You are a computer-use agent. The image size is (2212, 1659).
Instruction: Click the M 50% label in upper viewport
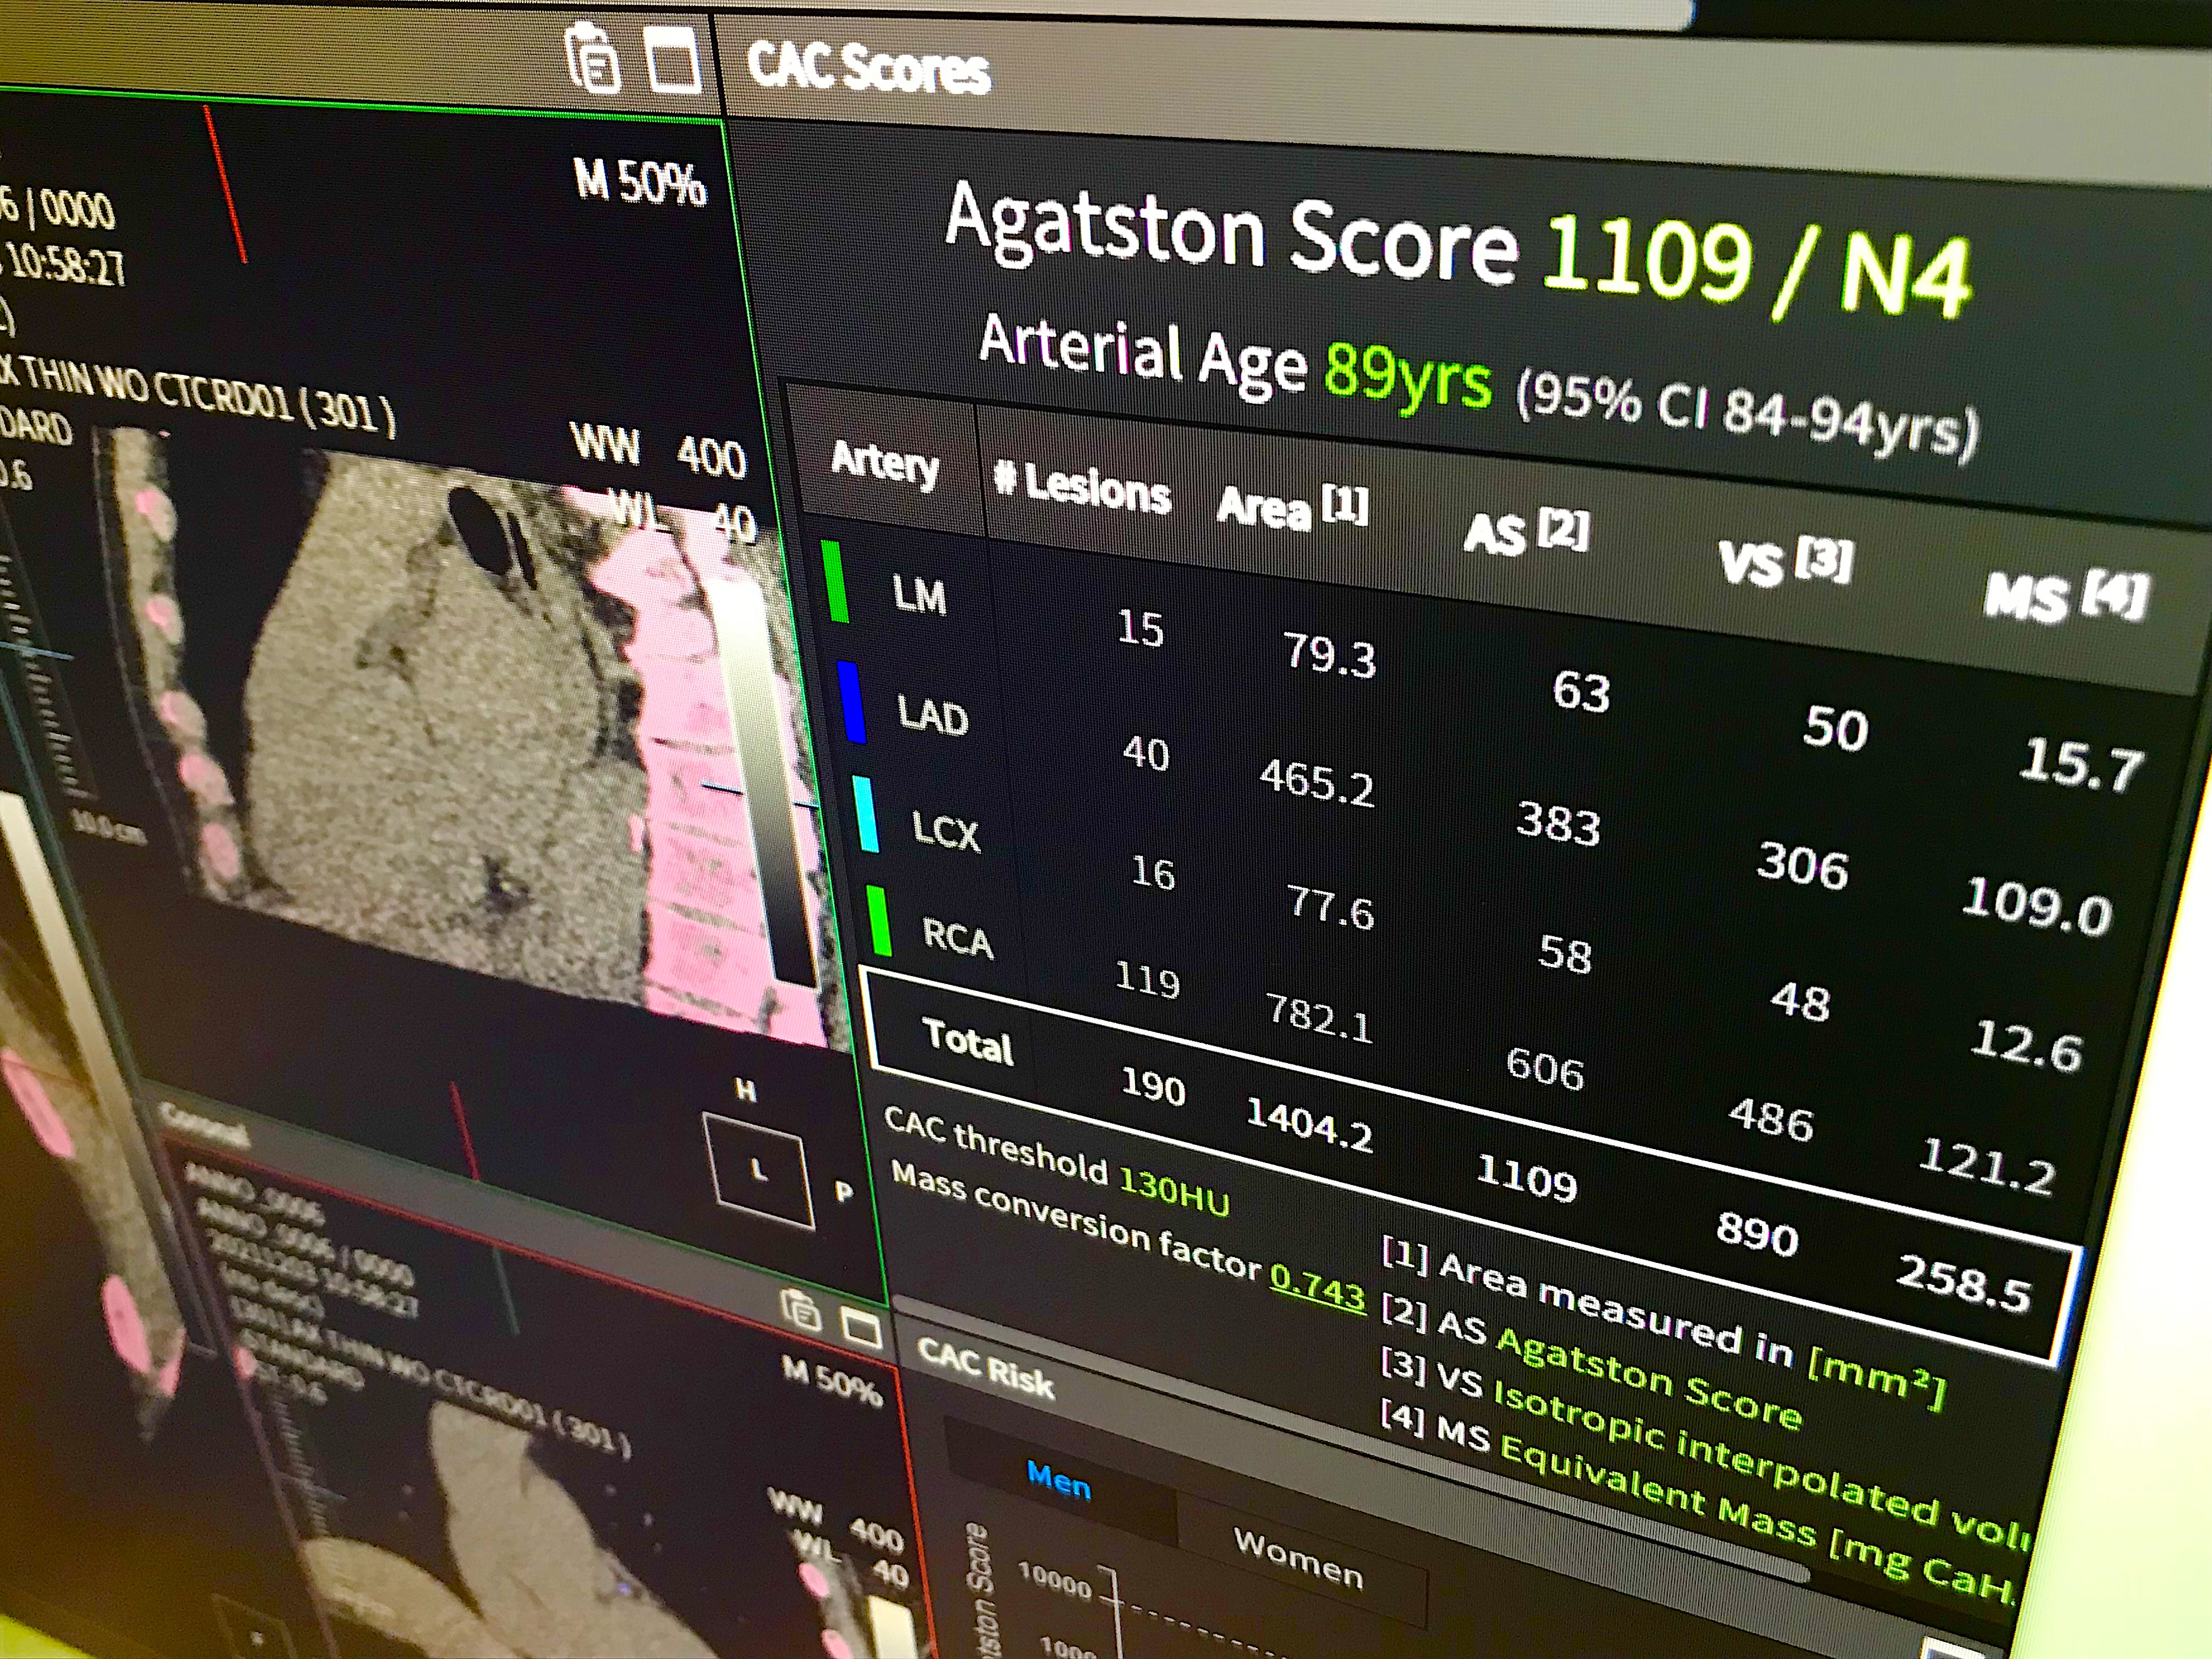640,183
